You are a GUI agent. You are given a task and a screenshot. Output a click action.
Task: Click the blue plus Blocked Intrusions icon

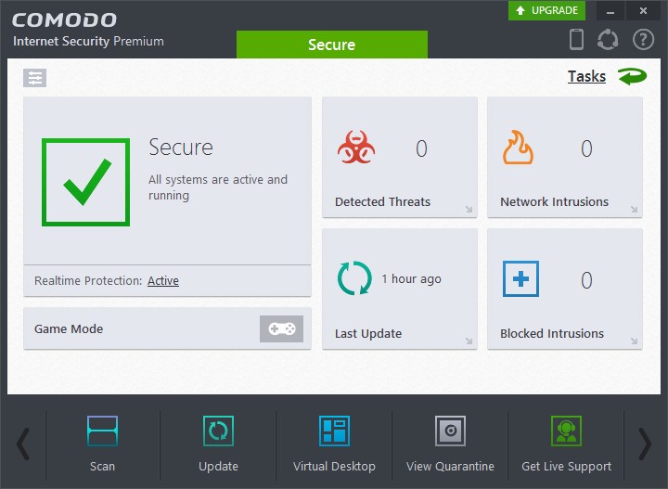pyautogui.click(x=521, y=279)
